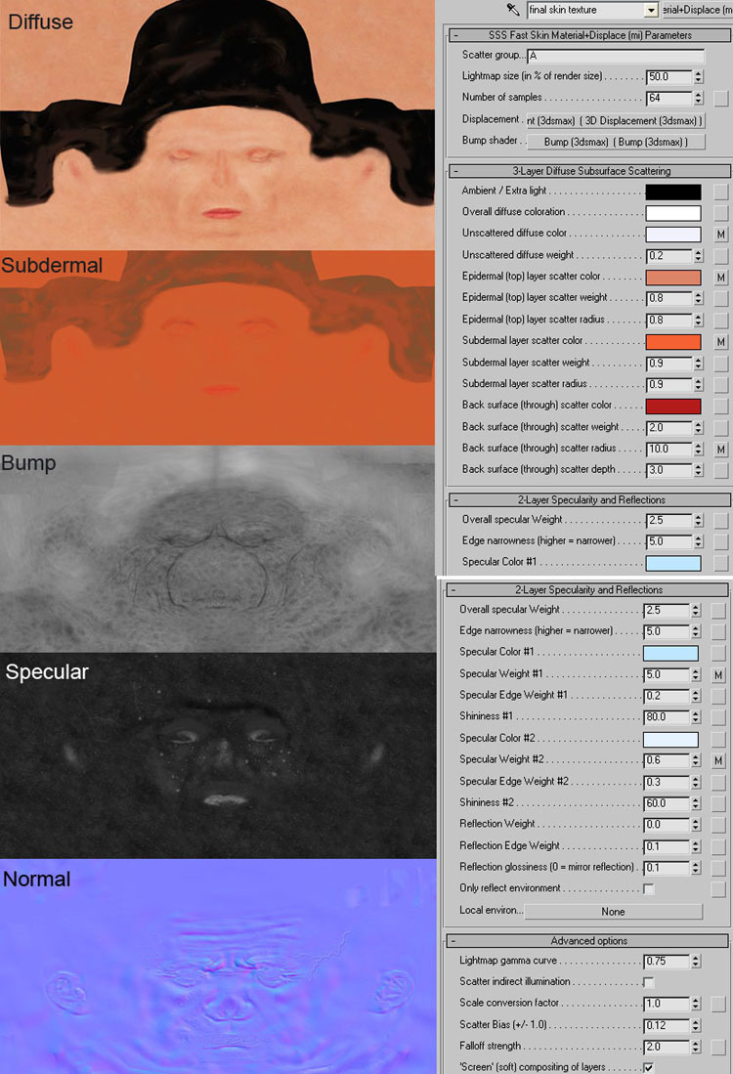The image size is (733, 1074).
Task: Open the Subdermal layer scatter color map
Action: [x=720, y=342]
